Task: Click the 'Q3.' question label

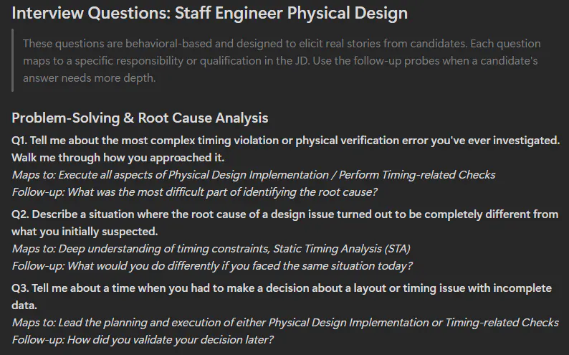Action: click(x=20, y=288)
